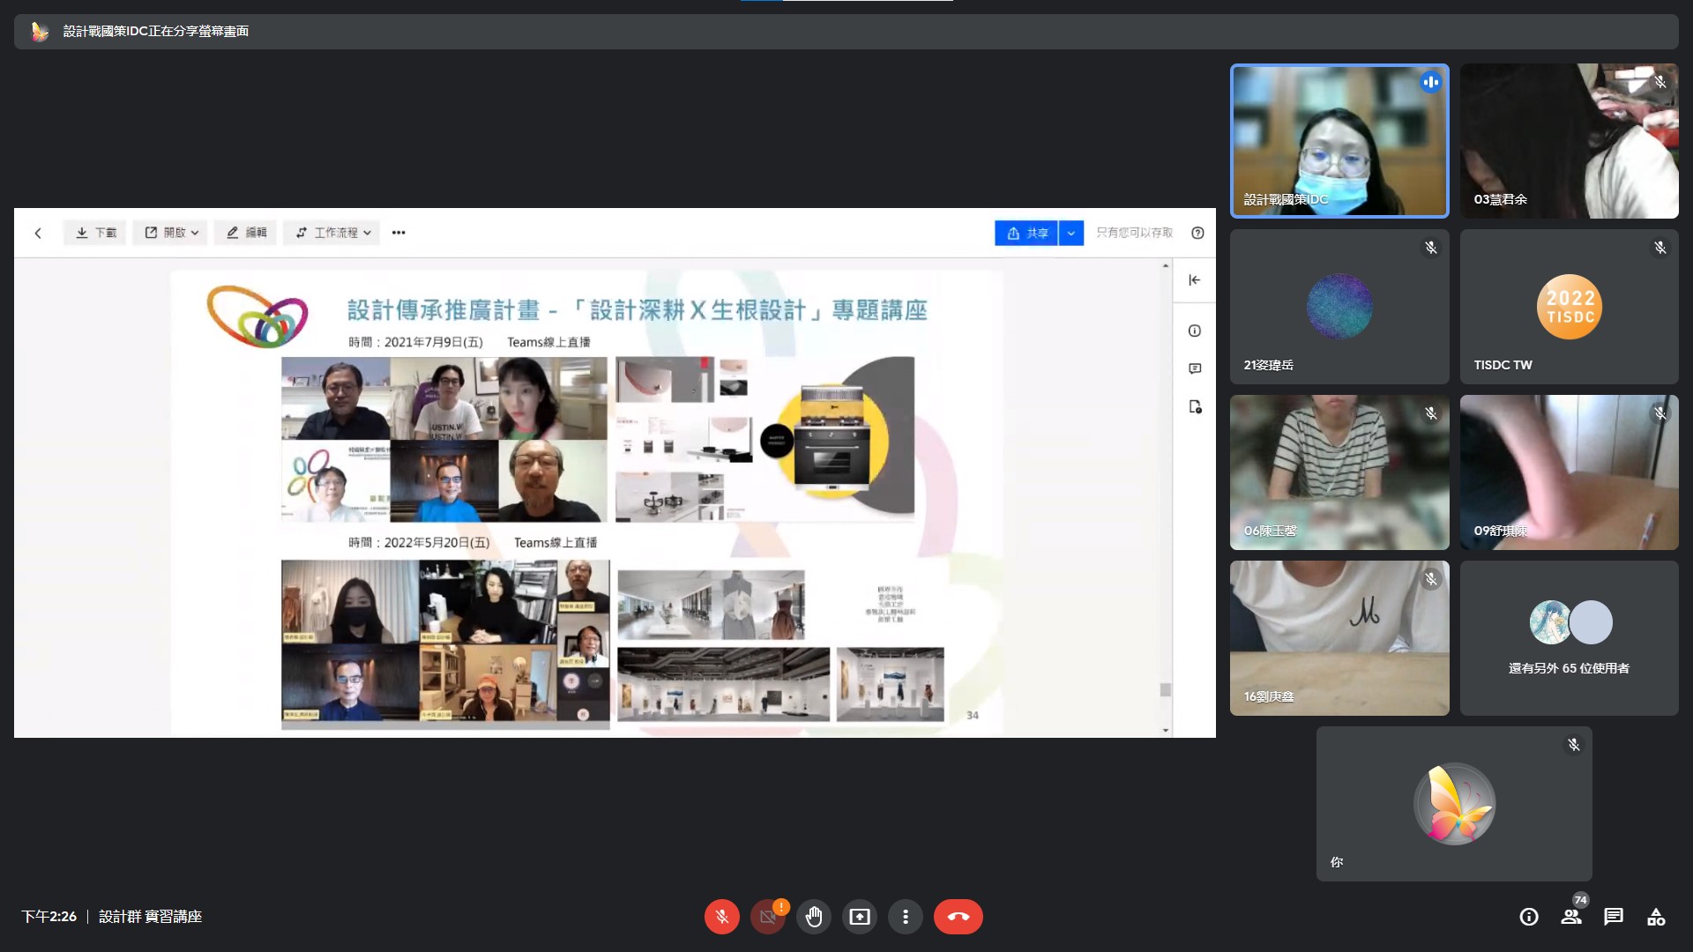
Task: Open more options three-dot menu
Action: [905, 917]
